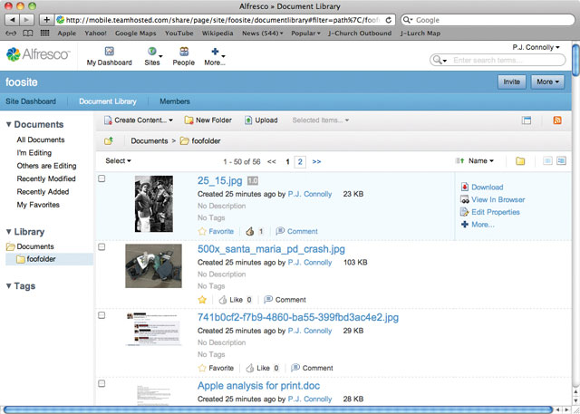Image resolution: width=580 pixels, height=414 pixels.
Task: Select All Documents filter
Action: [41, 140]
